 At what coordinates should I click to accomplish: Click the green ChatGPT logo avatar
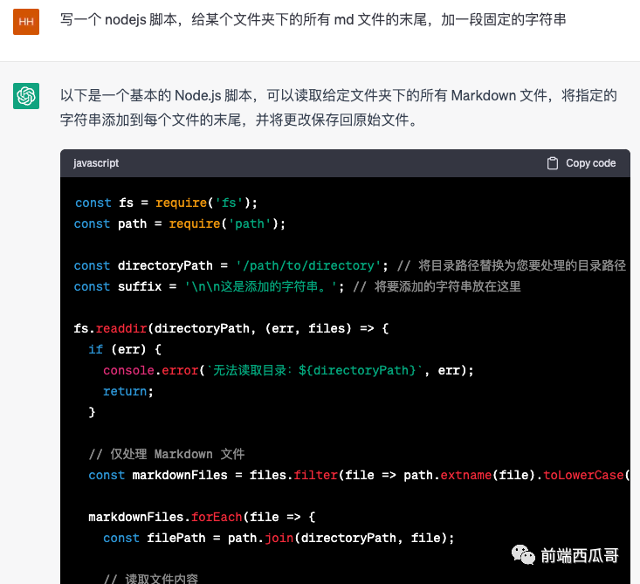coord(26,95)
